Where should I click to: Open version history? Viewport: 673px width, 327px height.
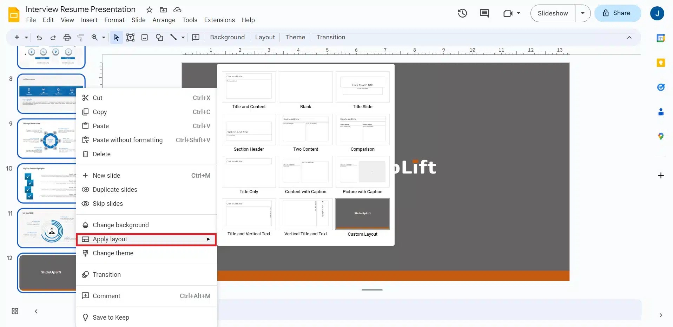pos(462,13)
